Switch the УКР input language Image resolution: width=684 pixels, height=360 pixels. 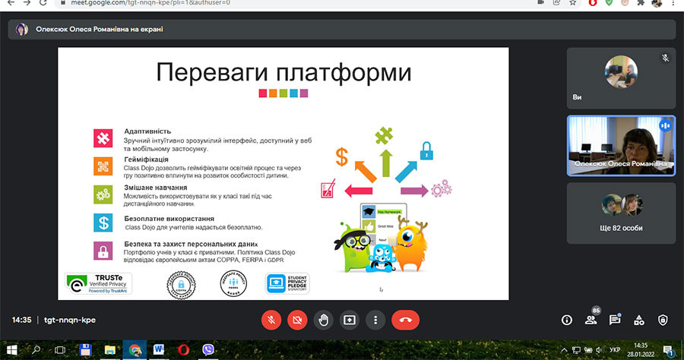click(615, 350)
